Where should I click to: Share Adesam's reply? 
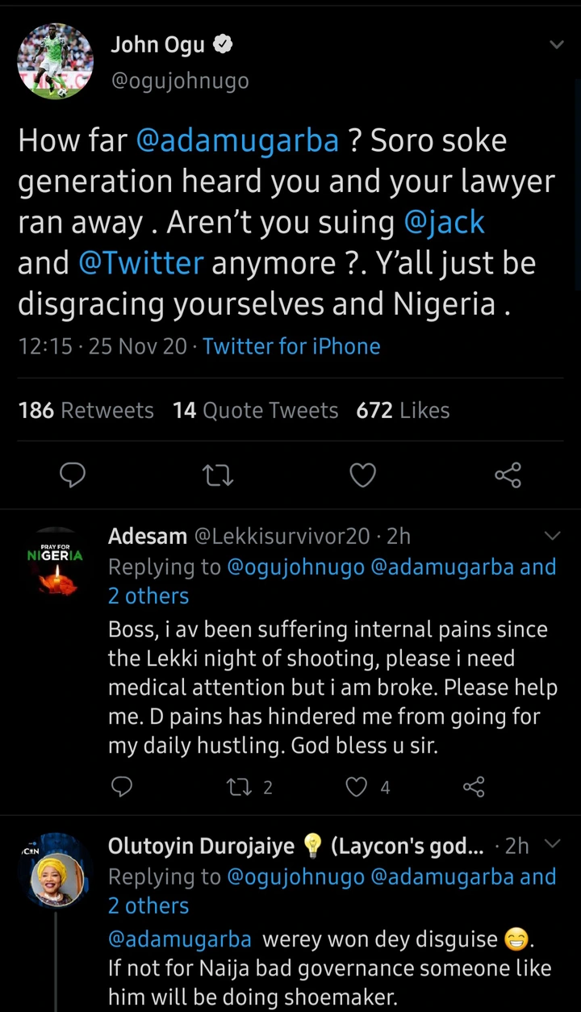coord(474,787)
